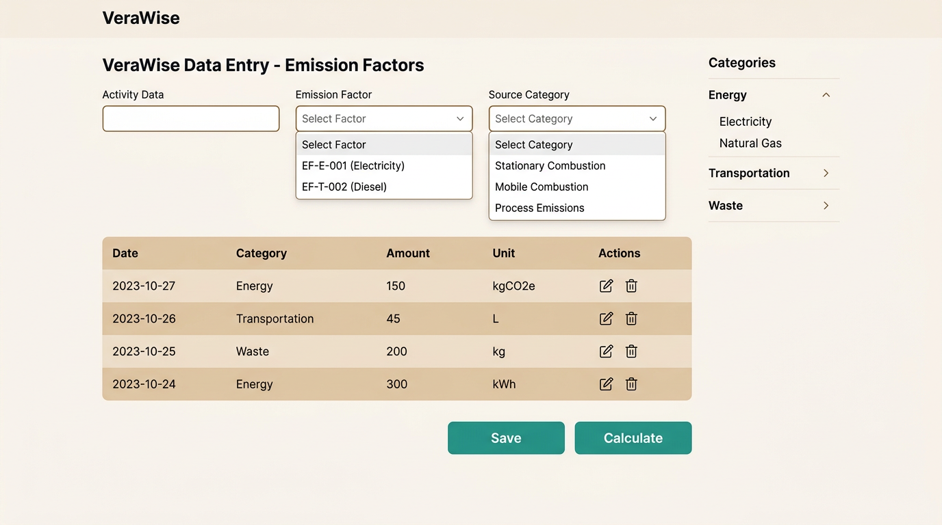Select Stationary Combustion source category
This screenshot has width=942, height=525.
[577, 165]
